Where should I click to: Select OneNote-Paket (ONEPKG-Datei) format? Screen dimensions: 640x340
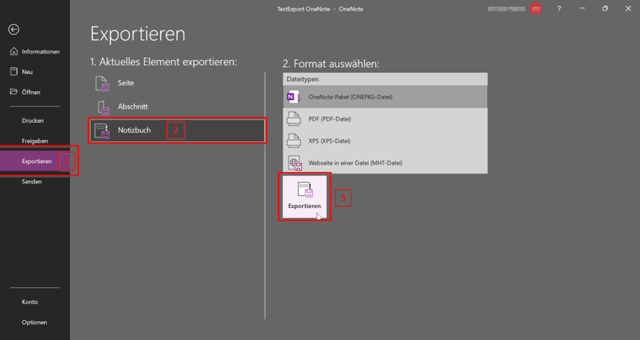click(x=385, y=97)
